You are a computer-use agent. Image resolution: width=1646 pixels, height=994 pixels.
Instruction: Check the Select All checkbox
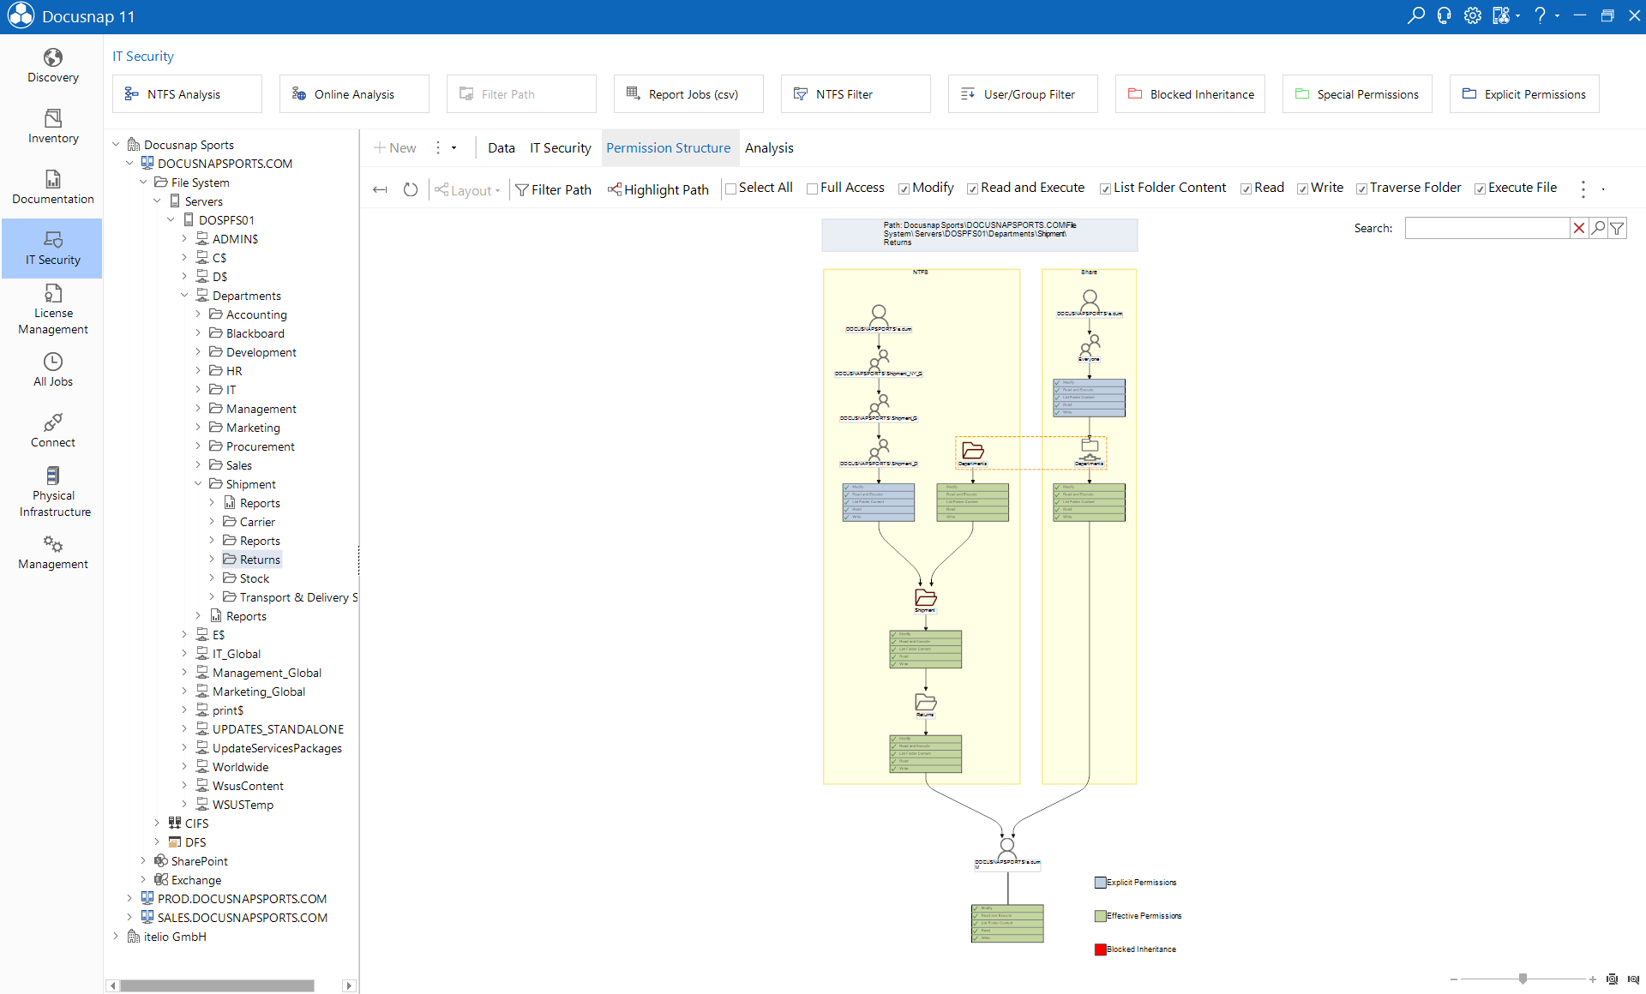[x=731, y=189]
